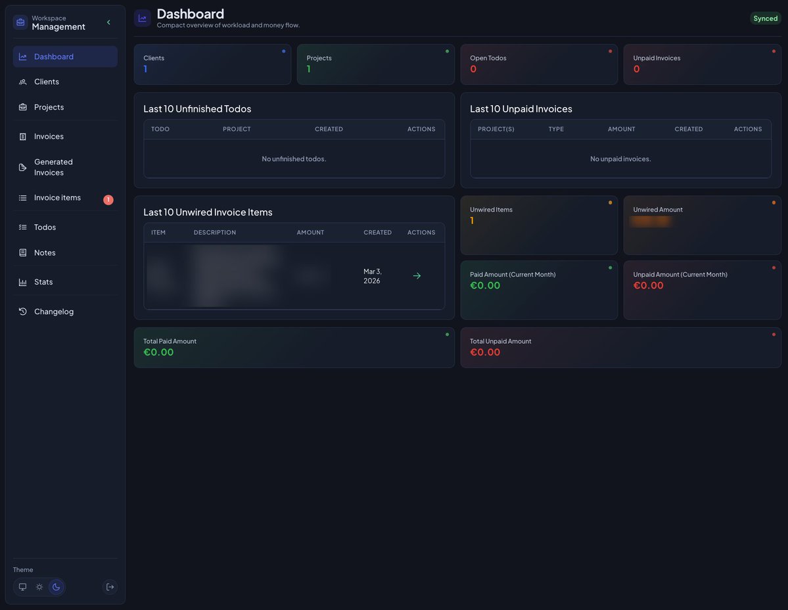Open Generated Invoices section
Viewport: 788px width, 610px height.
pyautogui.click(x=65, y=168)
